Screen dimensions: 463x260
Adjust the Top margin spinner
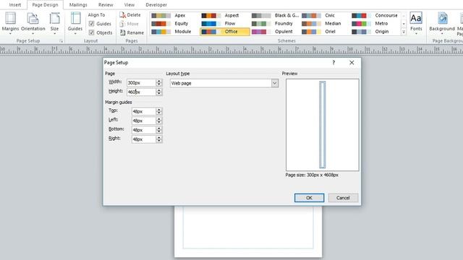(x=159, y=111)
